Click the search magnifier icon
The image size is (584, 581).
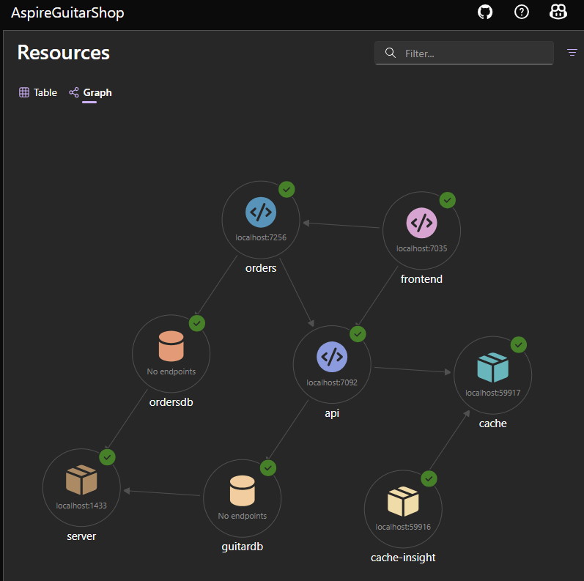391,53
